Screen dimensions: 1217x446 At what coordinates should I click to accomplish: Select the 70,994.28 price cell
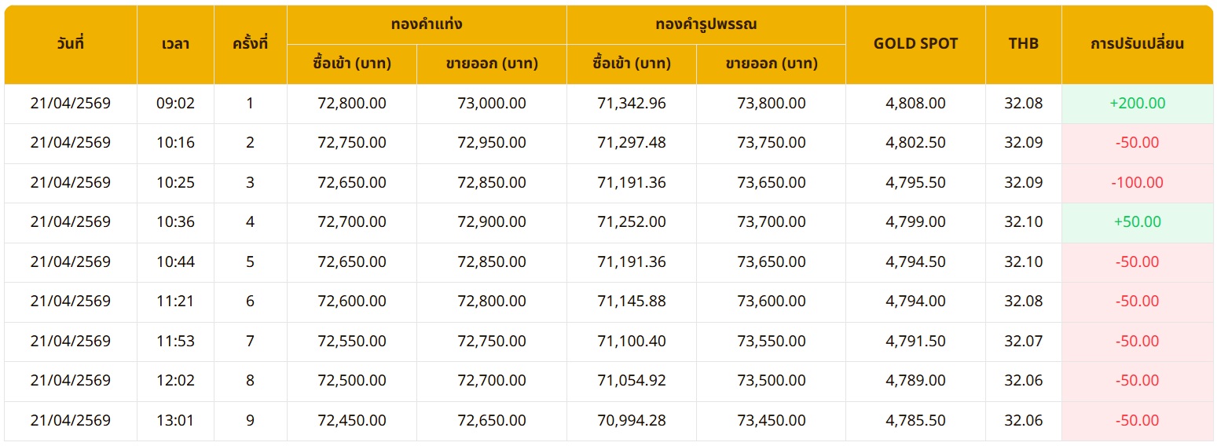(x=631, y=420)
